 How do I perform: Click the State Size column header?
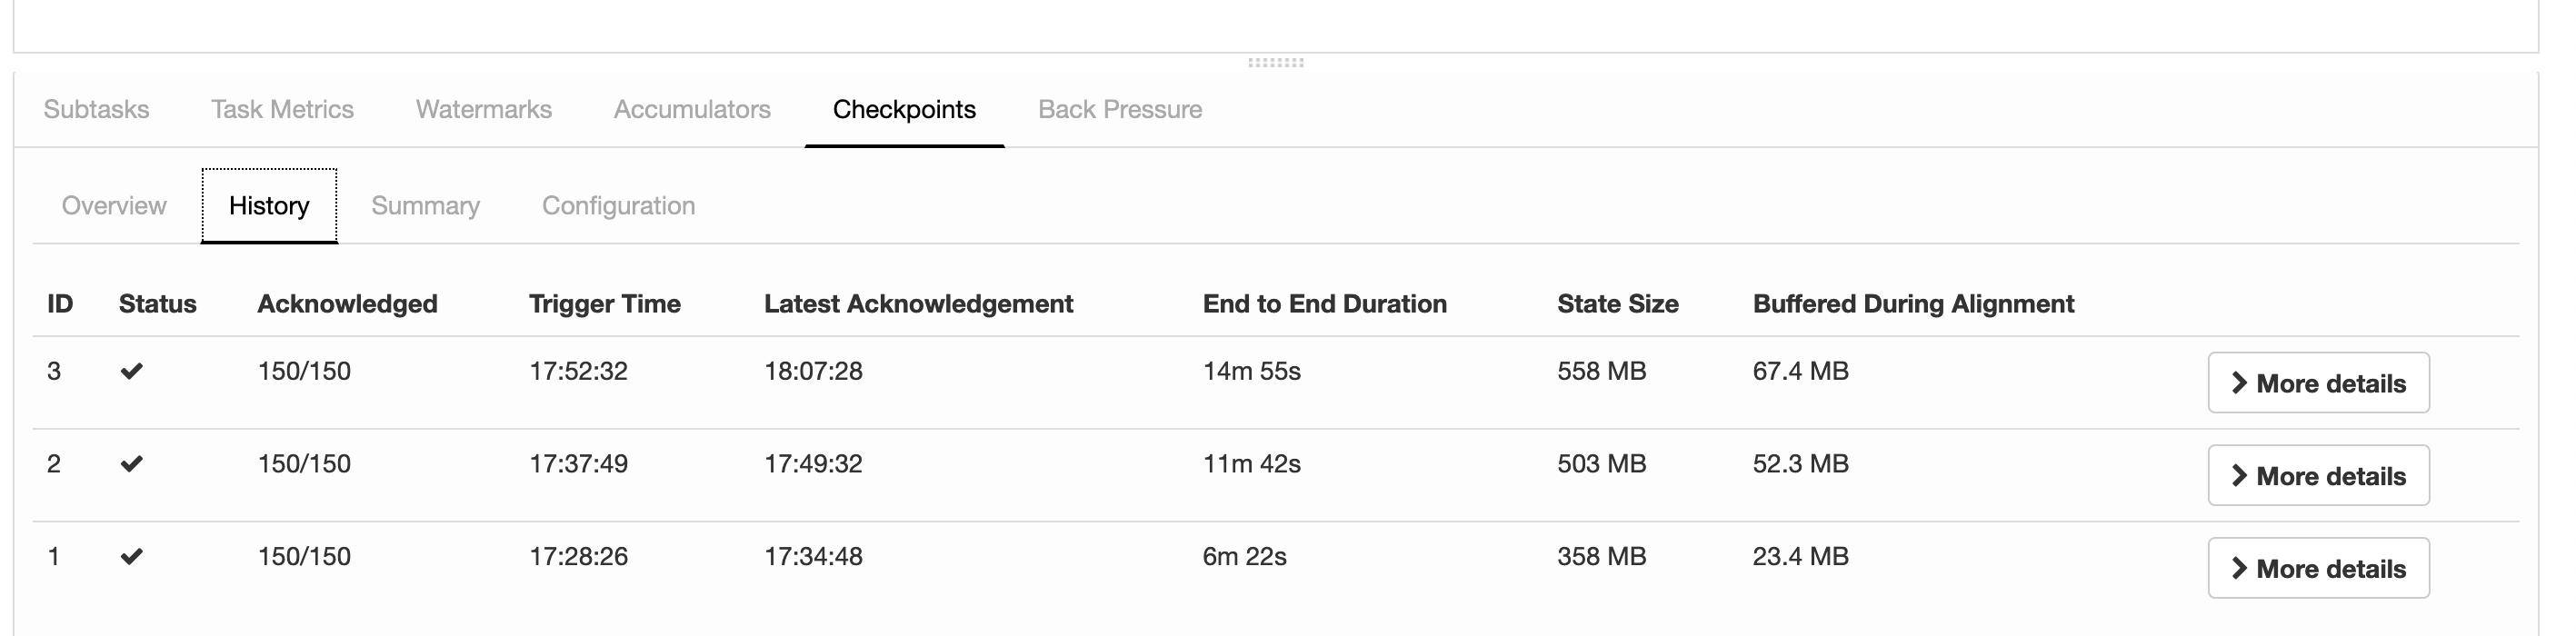tap(1617, 304)
